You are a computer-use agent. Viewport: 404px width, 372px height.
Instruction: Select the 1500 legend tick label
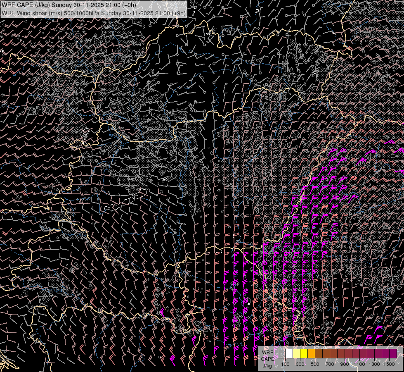coord(389,364)
